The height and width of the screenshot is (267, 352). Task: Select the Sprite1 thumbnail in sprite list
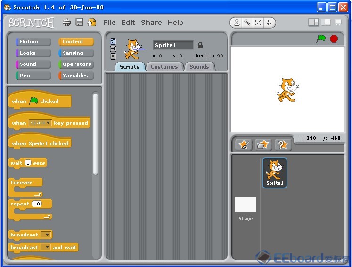click(275, 173)
